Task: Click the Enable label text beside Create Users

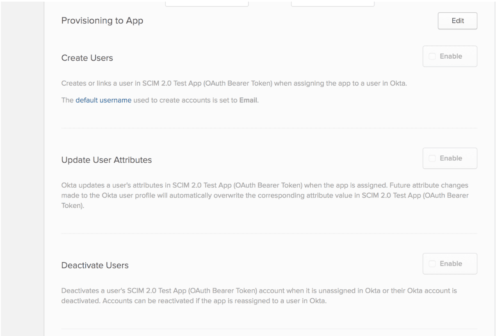Action: (x=451, y=57)
